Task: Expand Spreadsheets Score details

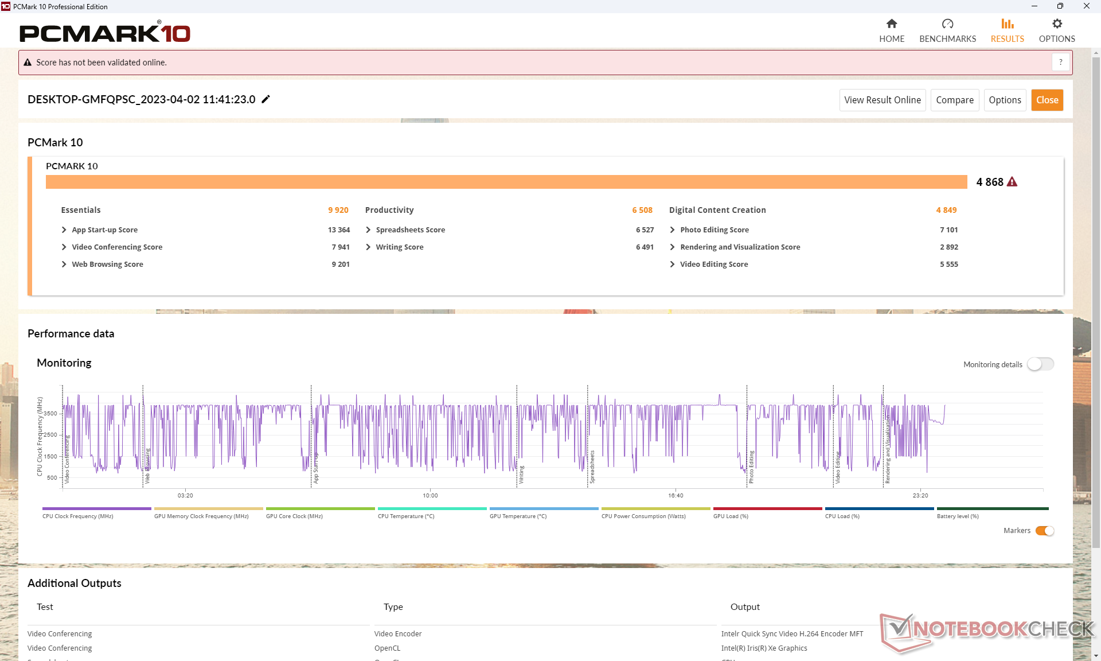Action: pyautogui.click(x=368, y=230)
